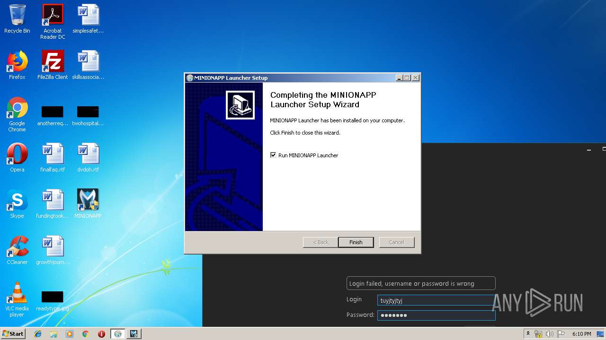The height and width of the screenshot is (340, 606).
Task: Open Action Center flag icon
Action: coord(561,334)
